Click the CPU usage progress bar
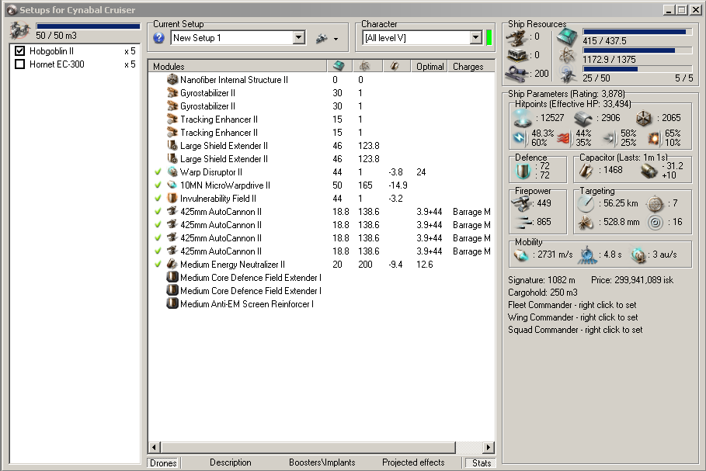706x471 pixels. coord(637,32)
